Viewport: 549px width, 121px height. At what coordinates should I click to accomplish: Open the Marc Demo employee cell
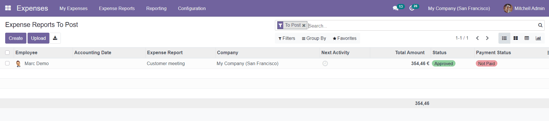(43, 63)
